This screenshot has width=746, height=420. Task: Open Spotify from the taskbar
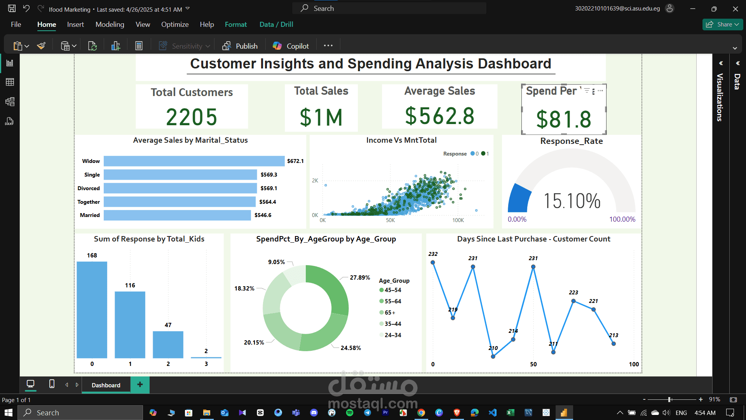point(350,413)
